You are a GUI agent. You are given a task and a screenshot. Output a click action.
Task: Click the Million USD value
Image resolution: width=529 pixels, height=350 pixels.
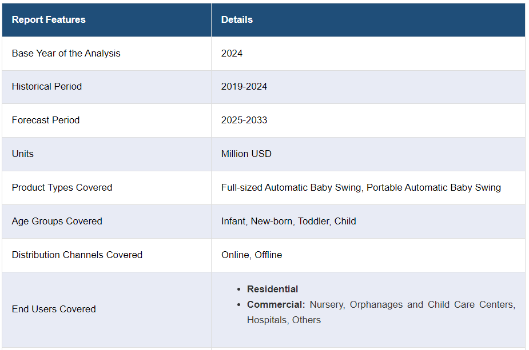tap(246, 154)
